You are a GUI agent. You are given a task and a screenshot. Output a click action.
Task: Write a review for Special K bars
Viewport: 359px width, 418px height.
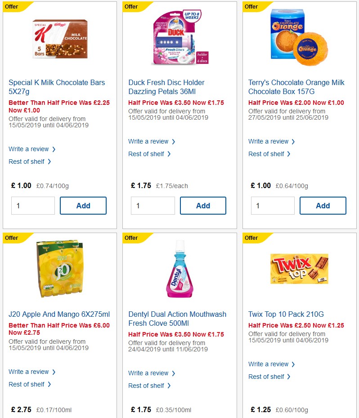[x=29, y=149]
